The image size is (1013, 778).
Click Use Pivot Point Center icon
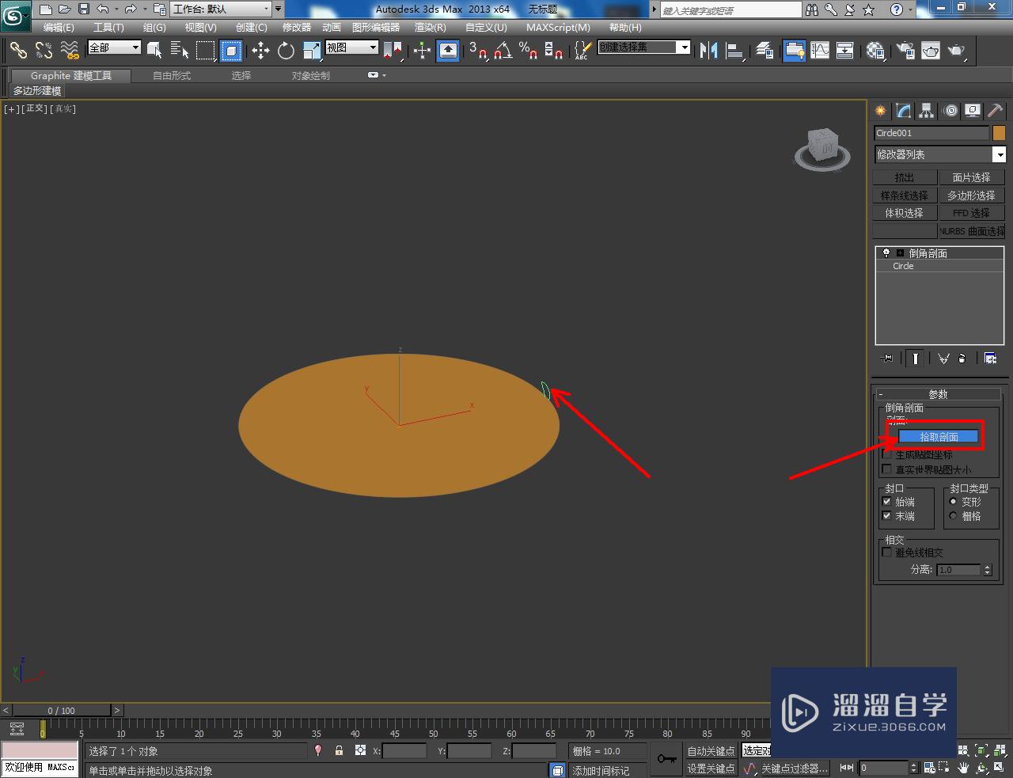click(393, 51)
